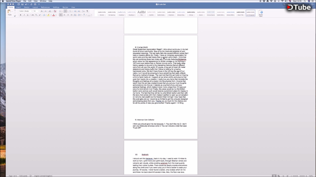The image size is (316, 177).
Task: Apply the red font color
Action: [x=54, y=15]
